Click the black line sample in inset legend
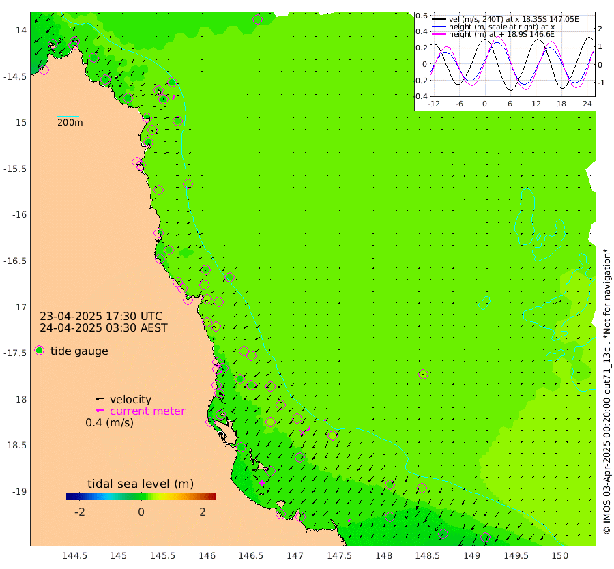Screen dimensions: 614x569 439,19
